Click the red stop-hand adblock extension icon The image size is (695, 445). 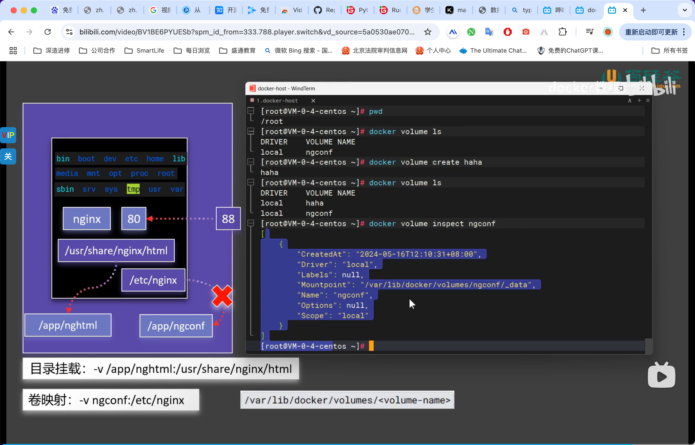507,32
